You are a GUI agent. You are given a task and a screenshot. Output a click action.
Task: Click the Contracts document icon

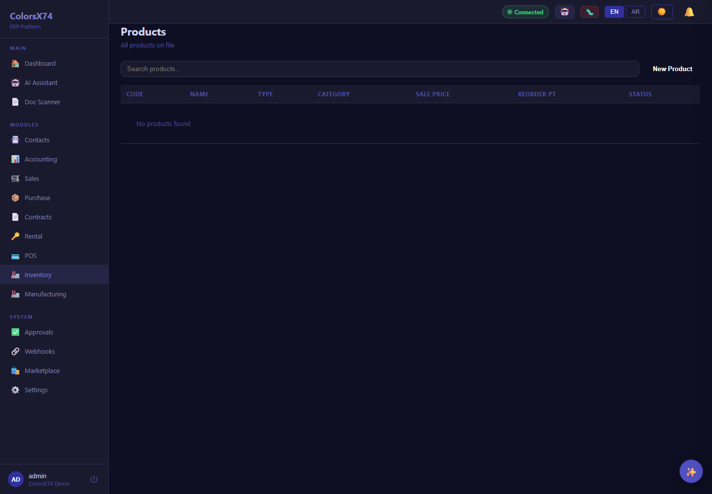[x=15, y=217]
